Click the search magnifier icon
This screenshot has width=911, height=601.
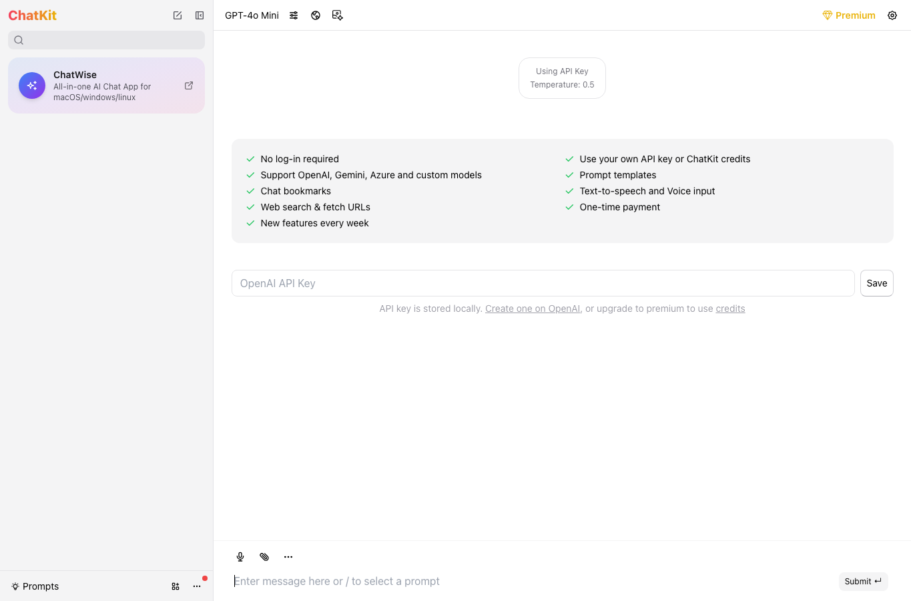click(x=19, y=40)
